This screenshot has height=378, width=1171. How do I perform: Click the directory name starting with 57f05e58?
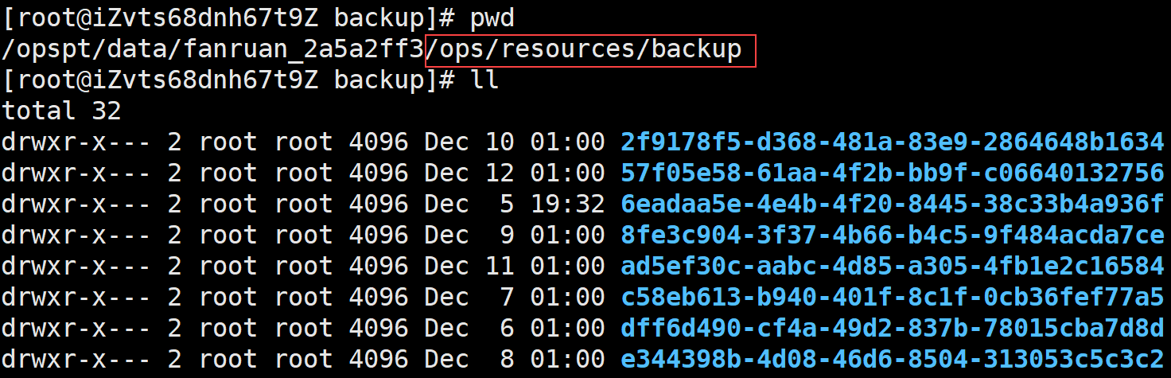pyautogui.click(x=892, y=173)
